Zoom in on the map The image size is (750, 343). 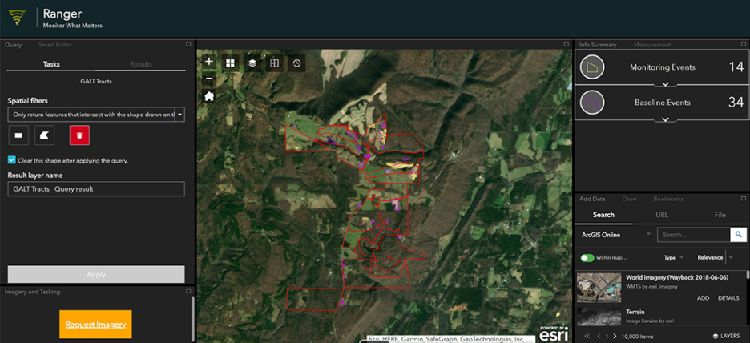point(209,62)
